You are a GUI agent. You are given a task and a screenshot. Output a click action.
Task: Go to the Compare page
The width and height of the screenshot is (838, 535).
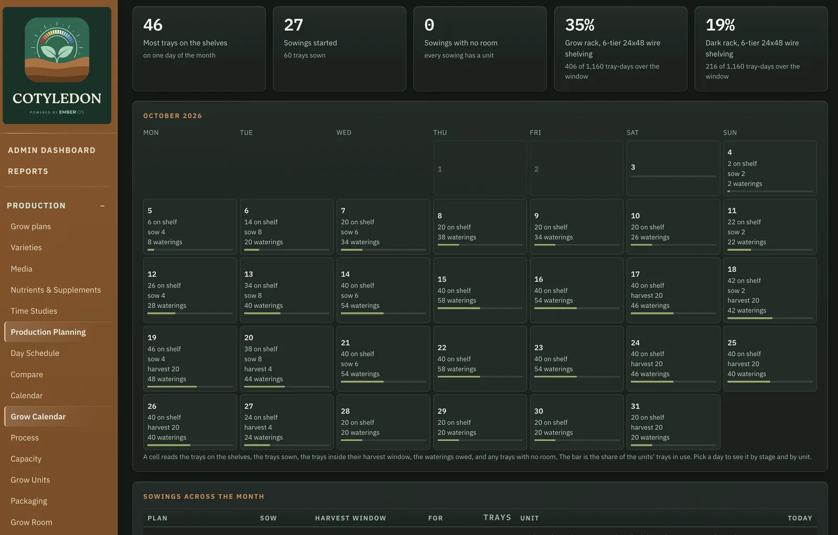coord(27,375)
